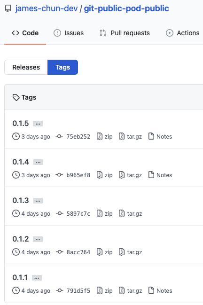Viewport: 203px width, 305px height.
Task: Open tag 0.1.3
Action: (21, 200)
